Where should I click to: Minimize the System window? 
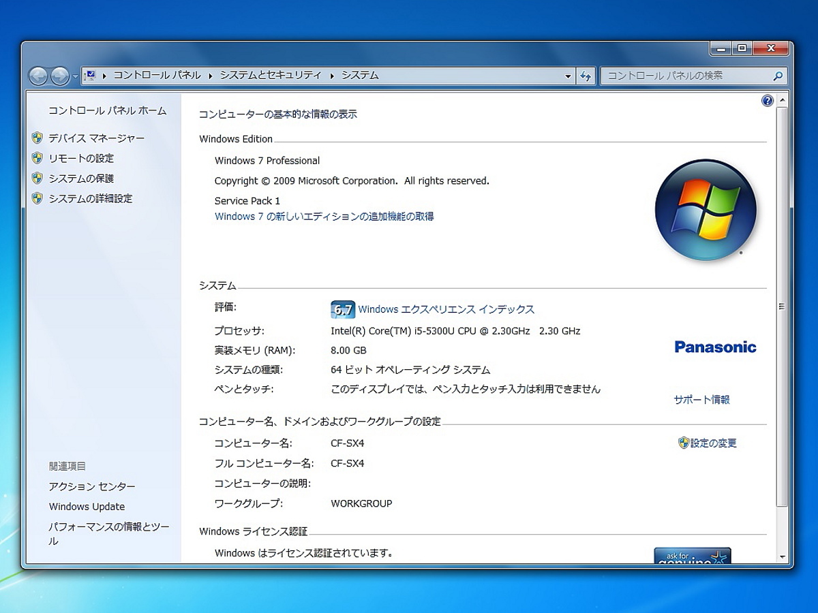click(721, 48)
